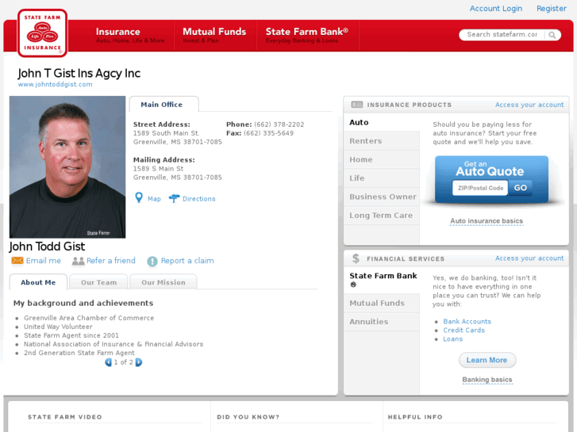The image size is (577, 432).
Task: Click the Search statefarm.com field
Action: (502, 35)
